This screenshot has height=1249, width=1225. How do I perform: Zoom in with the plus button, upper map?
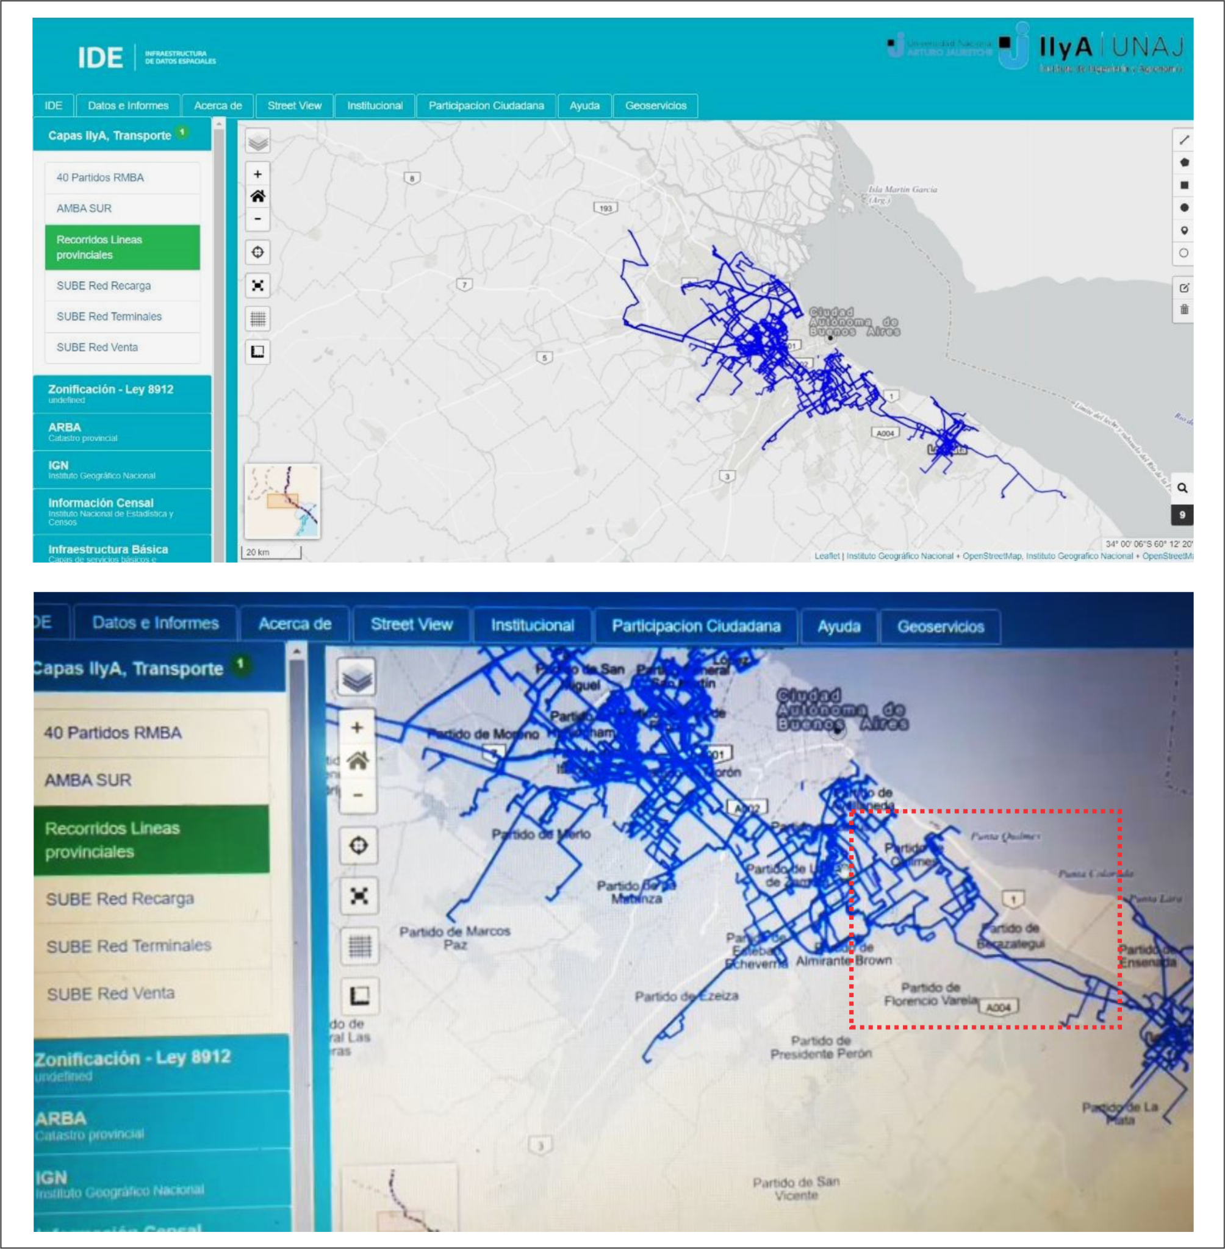[x=258, y=174]
